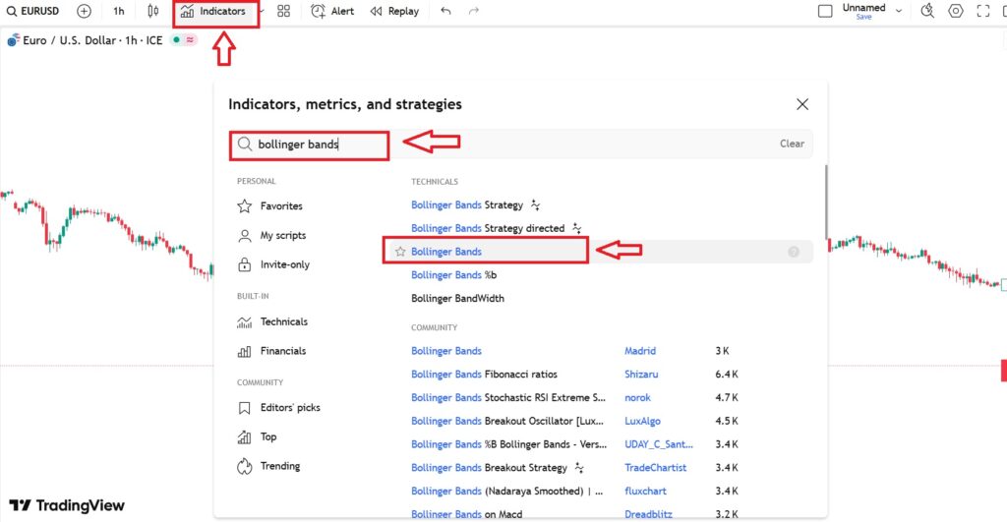Clear the search field text

(x=792, y=144)
